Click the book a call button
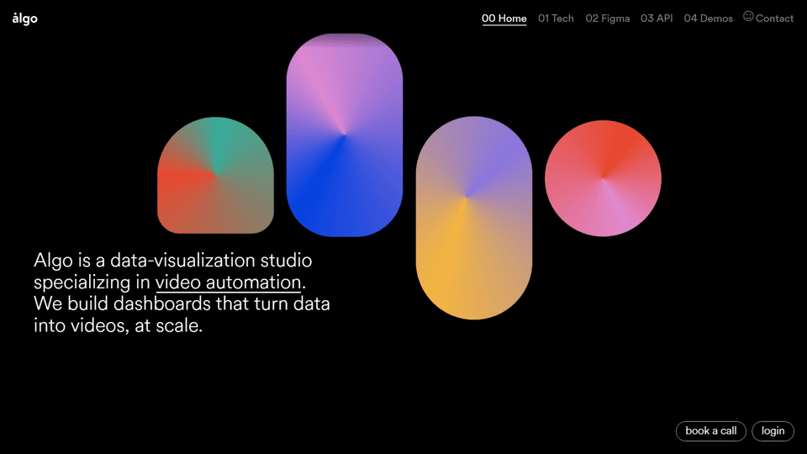The height and width of the screenshot is (454, 807). click(x=711, y=430)
